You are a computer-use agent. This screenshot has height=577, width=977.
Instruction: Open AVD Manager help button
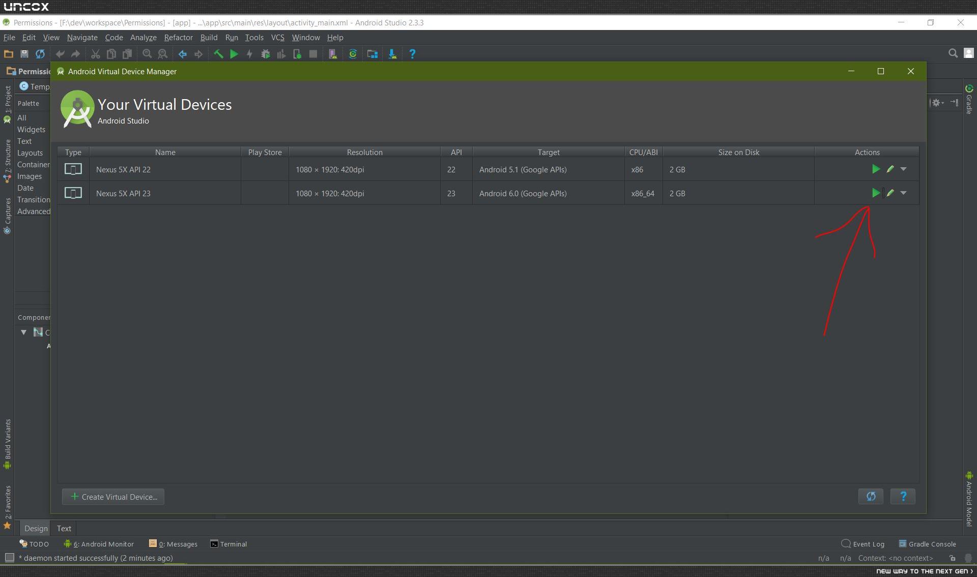(x=903, y=496)
